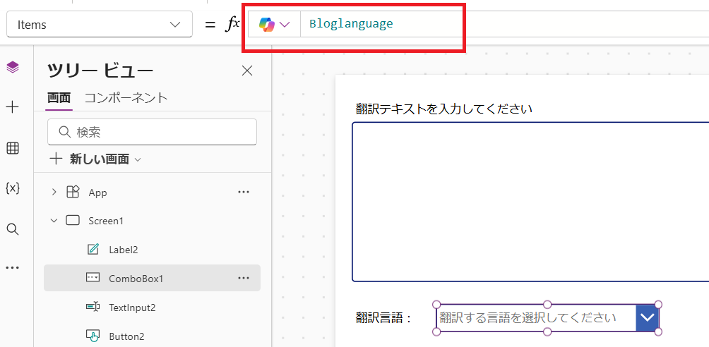This screenshot has width=709, height=347.
Task: Open the Variables {x} icon
Action: (x=13, y=188)
